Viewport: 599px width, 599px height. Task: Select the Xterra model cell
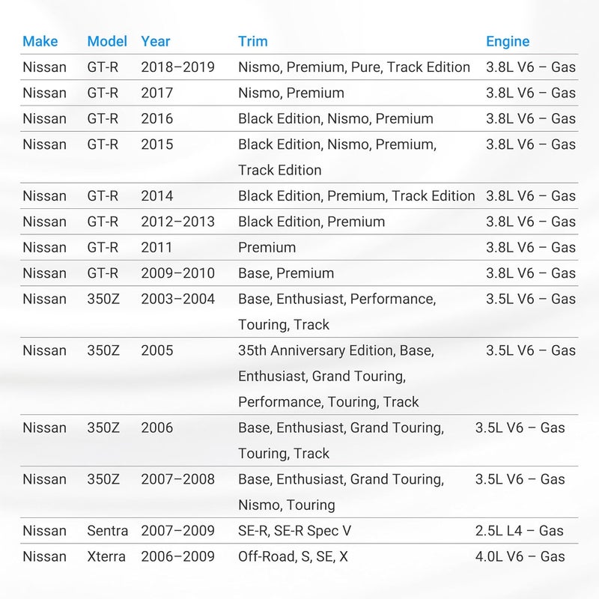[x=106, y=556]
